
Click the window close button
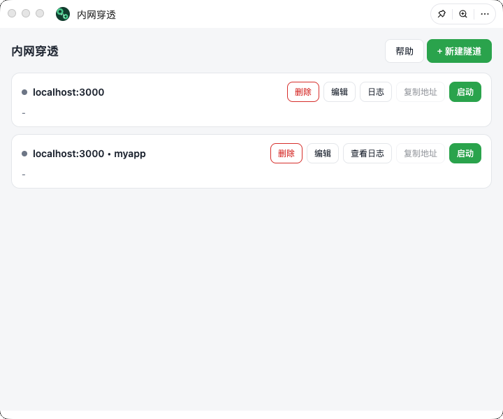pyautogui.click(x=12, y=13)
